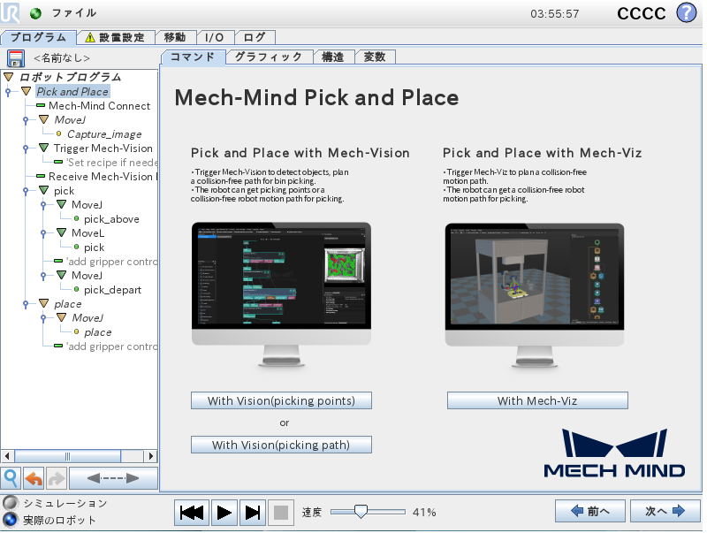The image size is (707, 533).
Task: Click the warning icon on 設置設定 tab
Action: click(x=90, y=37)
